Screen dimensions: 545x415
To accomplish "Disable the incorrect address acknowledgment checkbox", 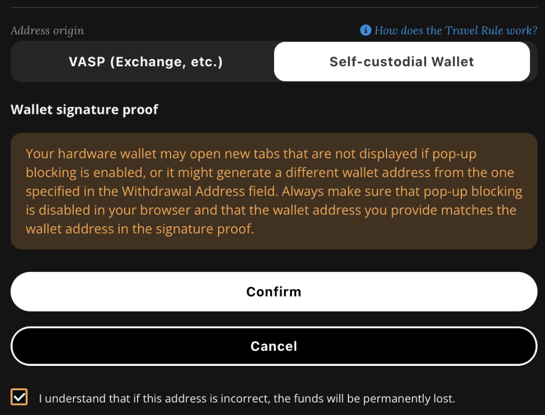I will pos(19,397).
